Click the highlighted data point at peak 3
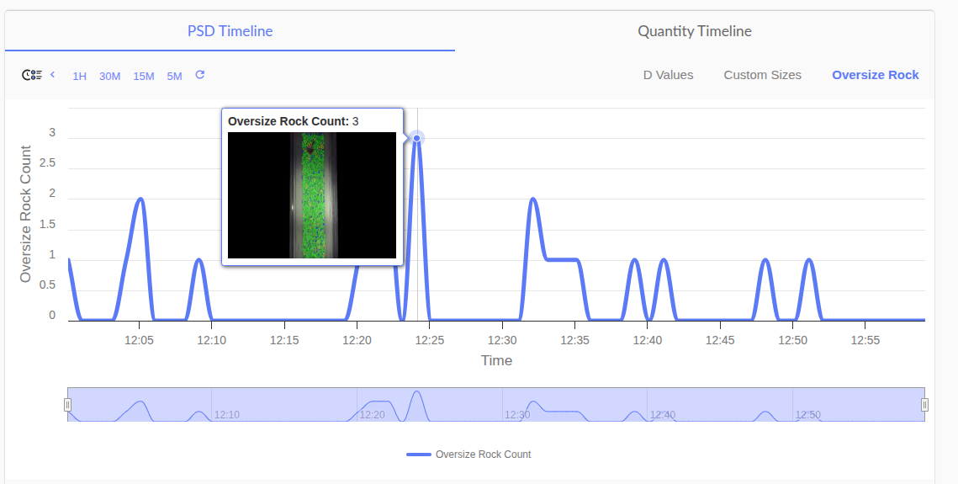Screen dimensions: 958x484 [x=416, y=138]
